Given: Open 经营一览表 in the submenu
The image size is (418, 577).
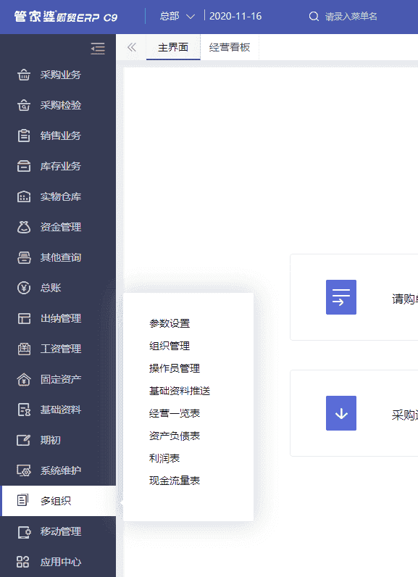Looking at the screenshot, I should coord(175,413).
